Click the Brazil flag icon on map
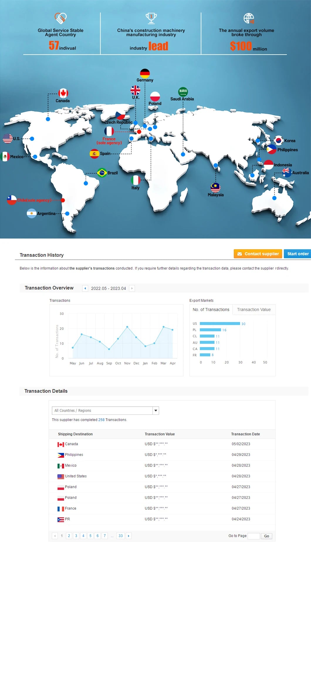The height and width of the screenshot is (678, 311). pos(102,173)
